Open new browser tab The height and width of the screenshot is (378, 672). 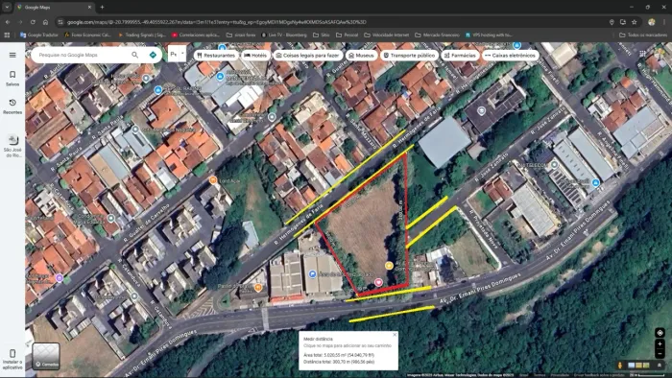point(102,8)
